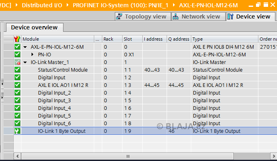Click the Slot column header
The image size is (277, 161).
tap(133, 39)
